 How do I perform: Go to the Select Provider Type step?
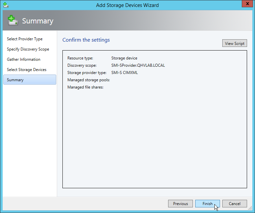coord(25,39)
